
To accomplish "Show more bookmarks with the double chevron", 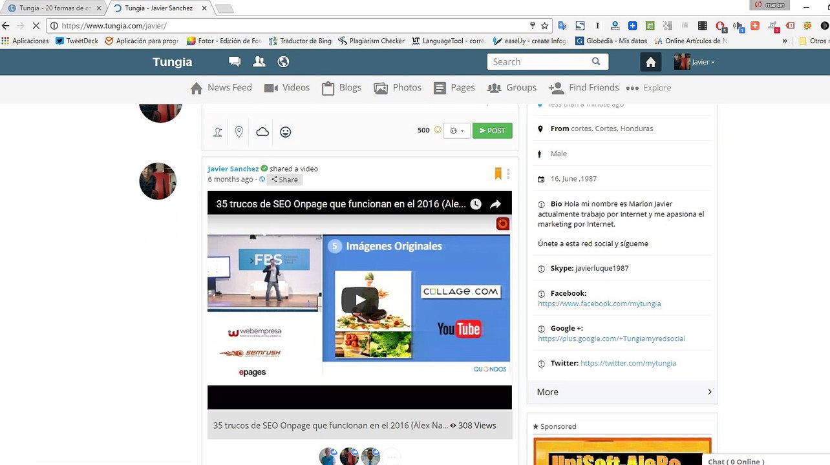I will [785, 41].
